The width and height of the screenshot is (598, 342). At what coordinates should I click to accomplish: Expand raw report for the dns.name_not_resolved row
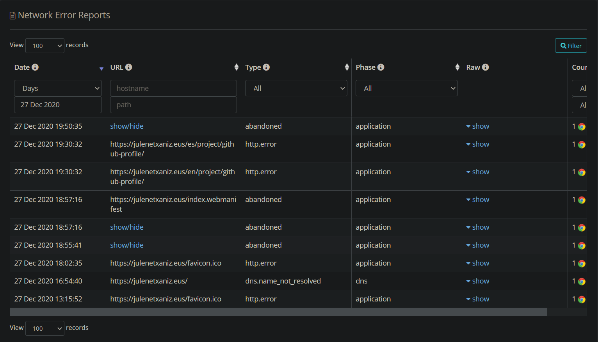(x=477, y=281)
